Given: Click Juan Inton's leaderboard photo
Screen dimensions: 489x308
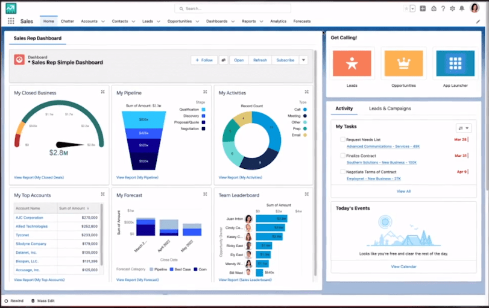Looking at the screenshot, I should (x=248, y=219).
